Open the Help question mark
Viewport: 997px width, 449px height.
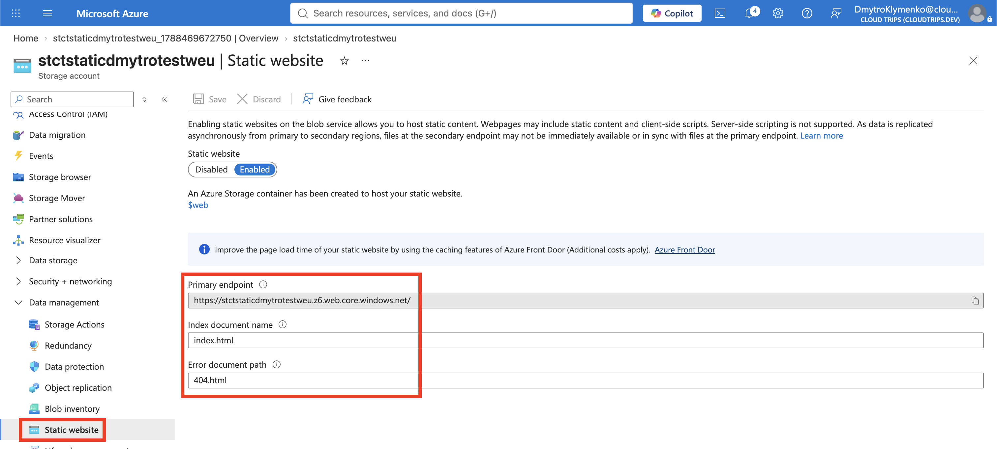pyautogui.click(x=806, y=13)
